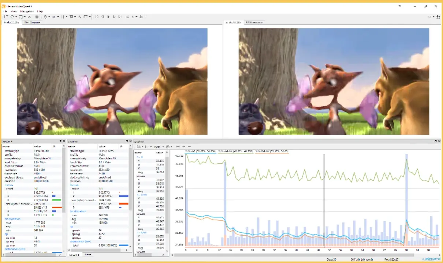Click the table-layout icon before playback controls
This screenshot has width=443, height=263.
[86, 17]
